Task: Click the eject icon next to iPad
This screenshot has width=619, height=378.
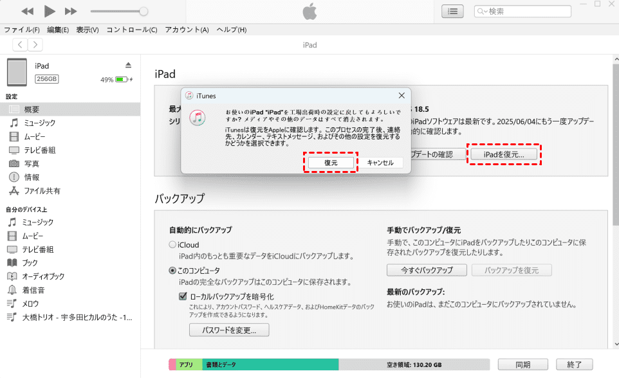Action: 128,66
